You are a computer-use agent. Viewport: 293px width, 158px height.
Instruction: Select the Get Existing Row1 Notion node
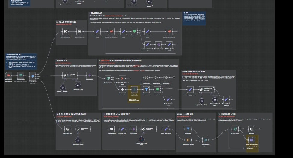point(68,129)
